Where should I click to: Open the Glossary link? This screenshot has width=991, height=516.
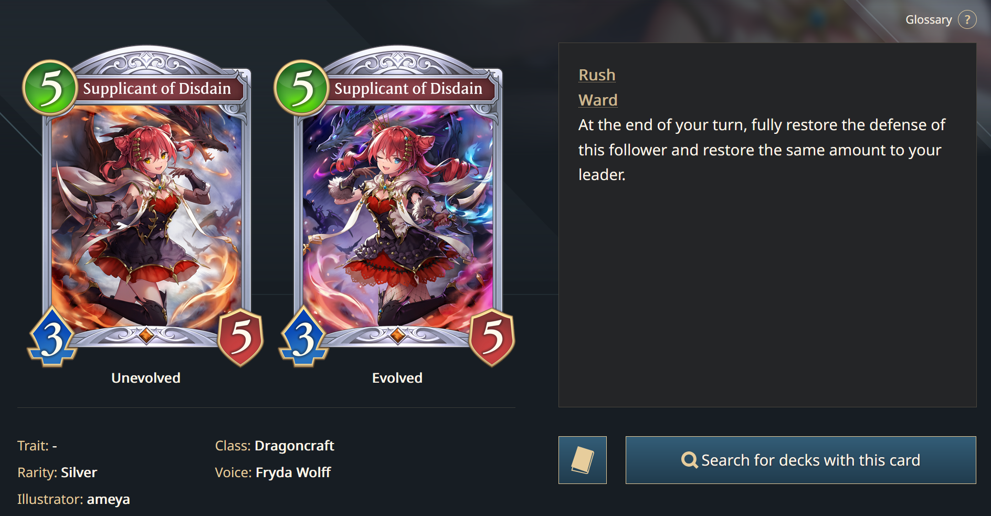(x=929, y=19)
